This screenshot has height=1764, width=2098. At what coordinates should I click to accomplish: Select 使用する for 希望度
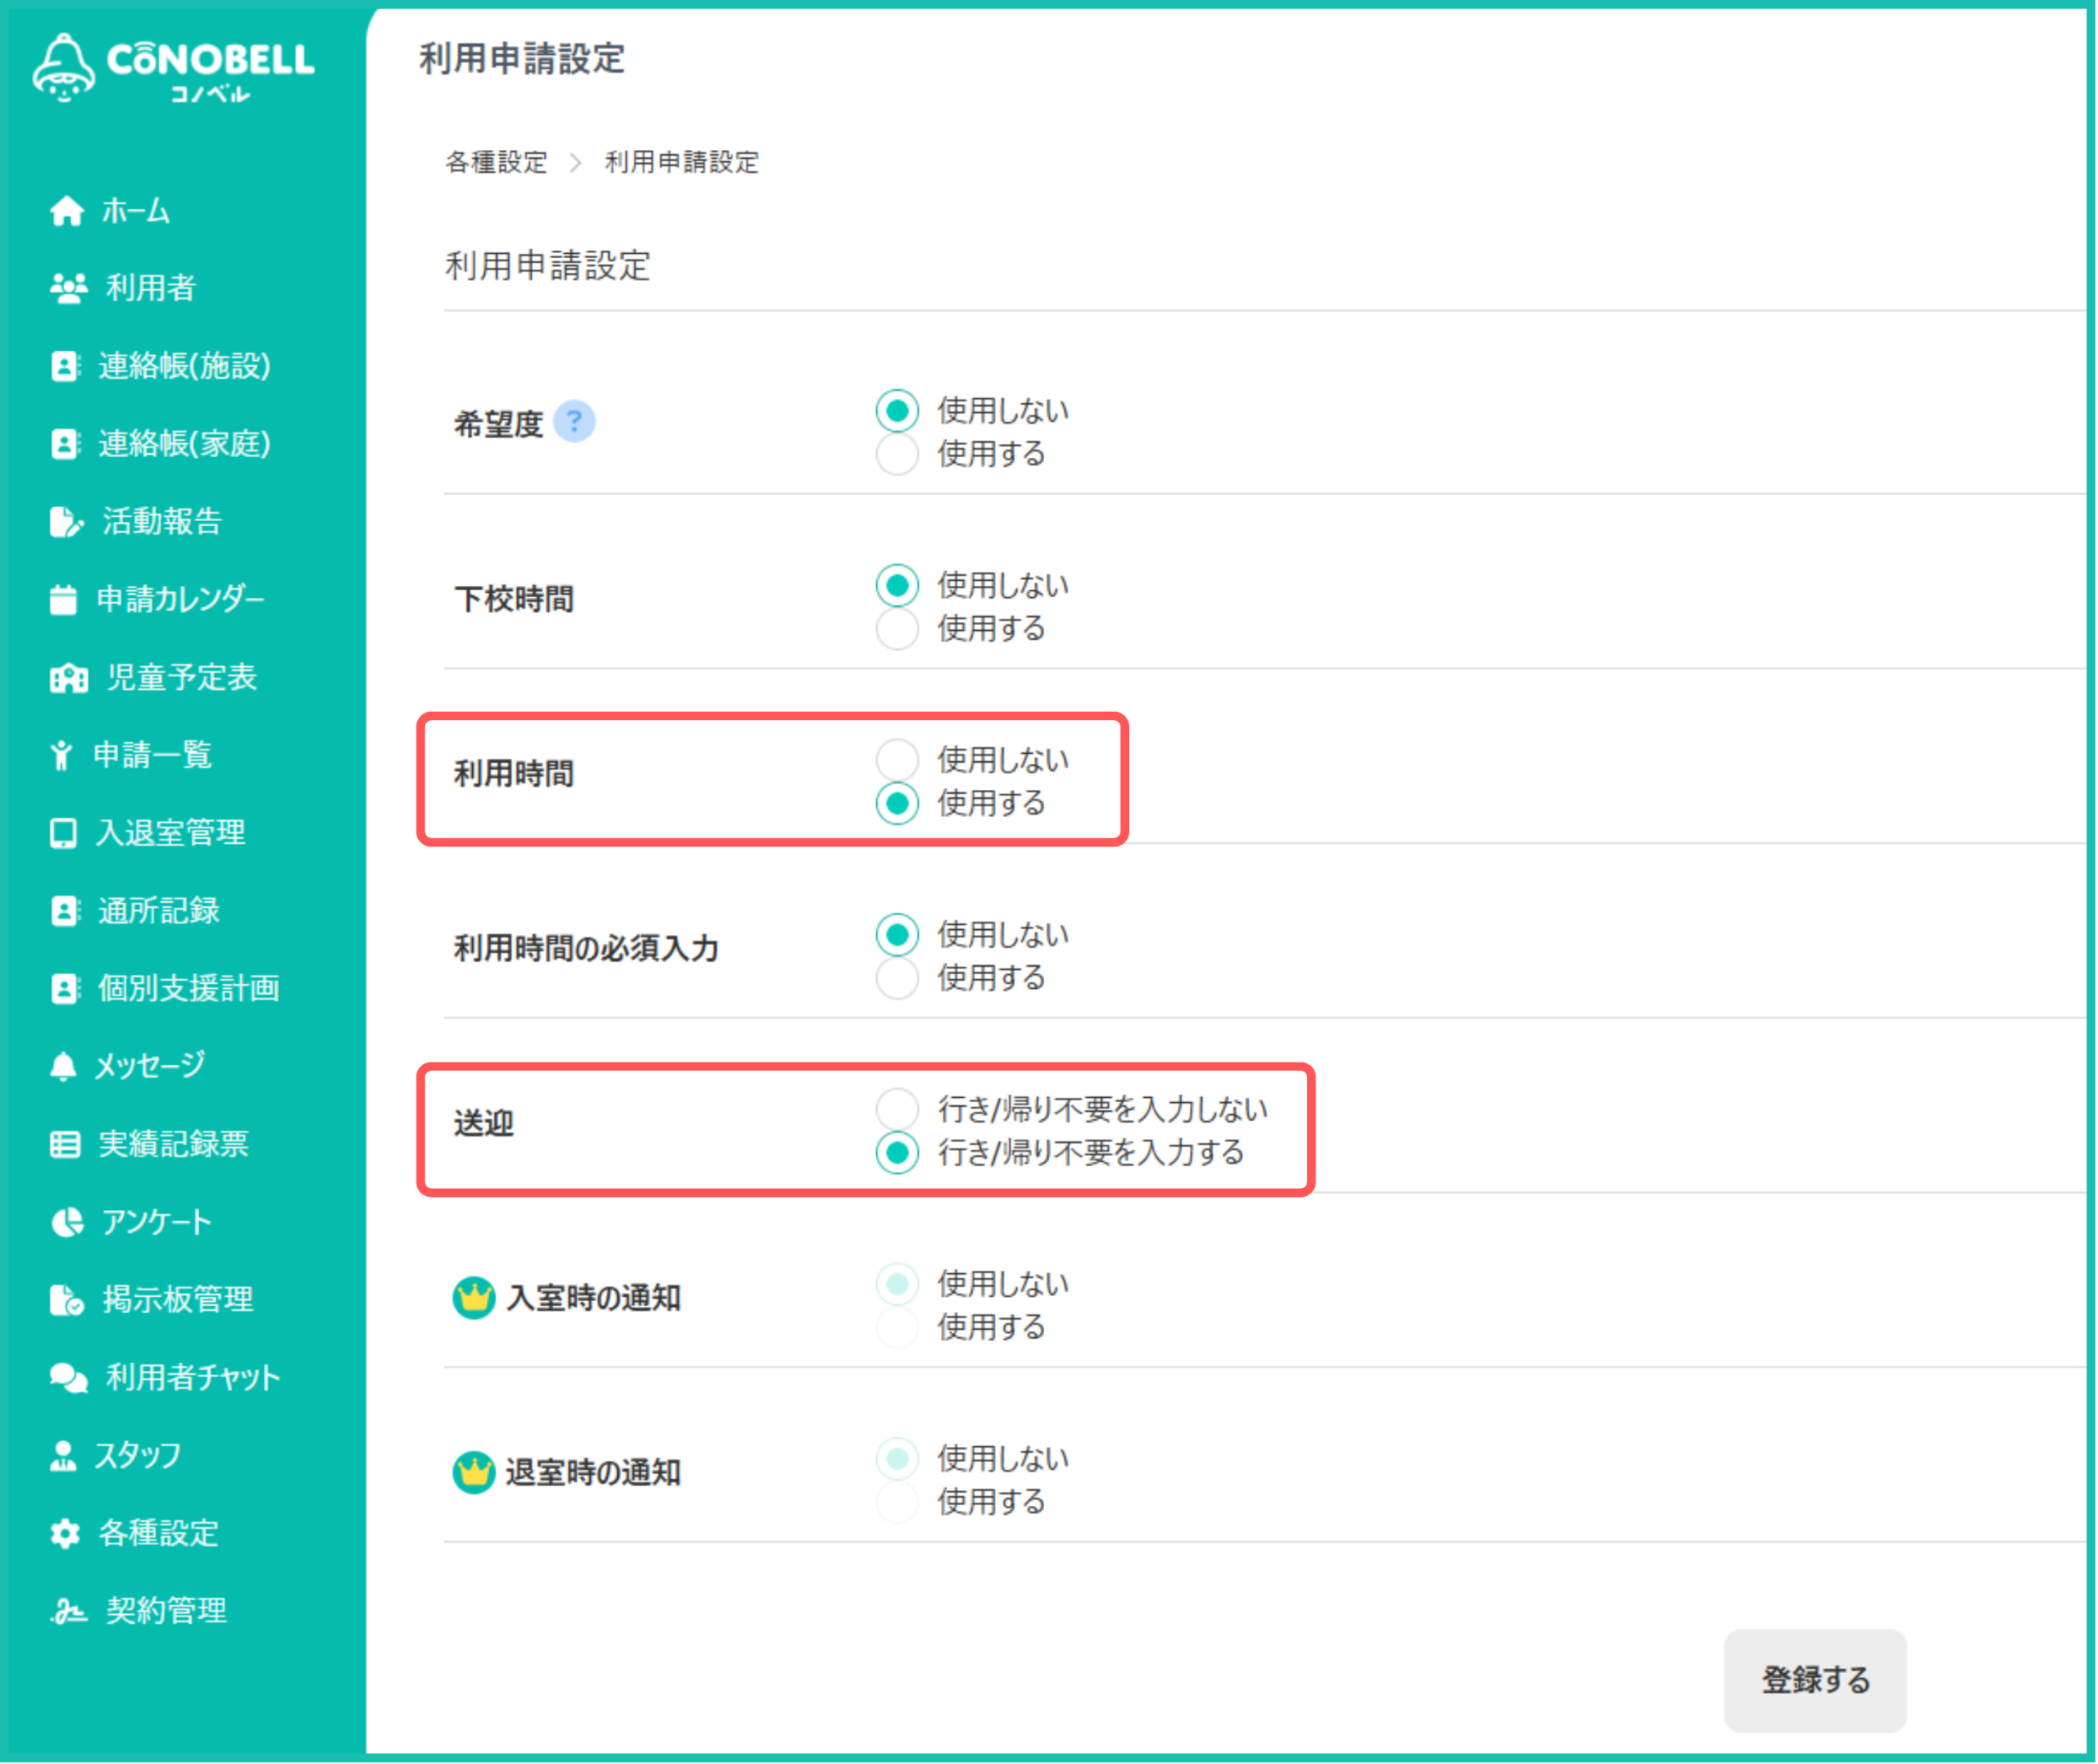[897, 454]
